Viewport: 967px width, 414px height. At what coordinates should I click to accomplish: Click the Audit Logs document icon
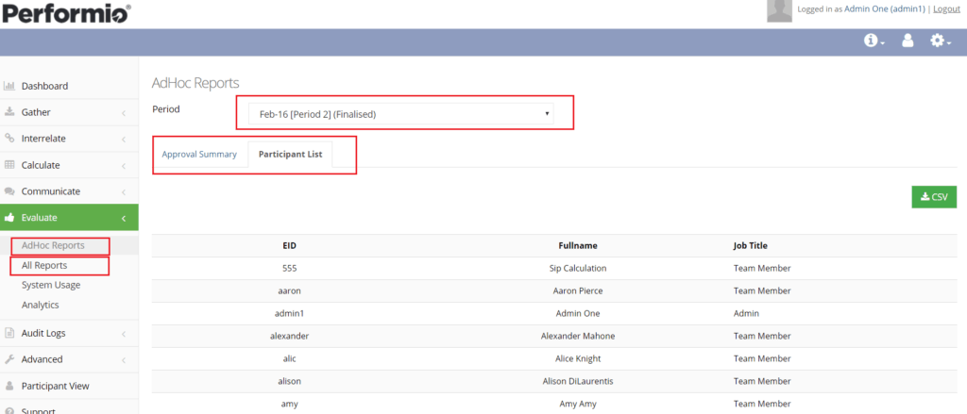pyautogui.click(x=9, y=333)
